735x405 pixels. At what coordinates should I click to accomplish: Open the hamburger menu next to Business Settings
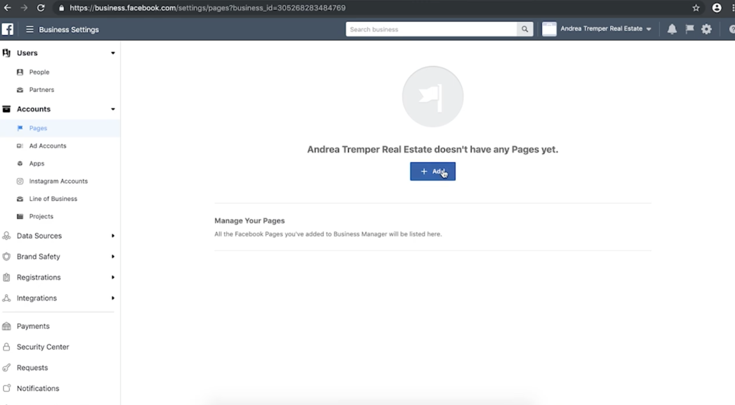(x=29, y=29)
